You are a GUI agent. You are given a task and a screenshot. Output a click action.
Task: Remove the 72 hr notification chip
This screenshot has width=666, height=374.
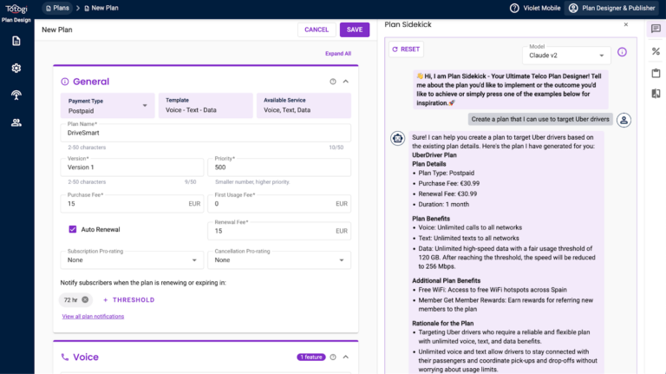coord(85,299)
